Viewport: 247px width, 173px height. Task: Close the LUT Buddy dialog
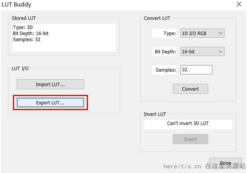(x=239, y=4)
